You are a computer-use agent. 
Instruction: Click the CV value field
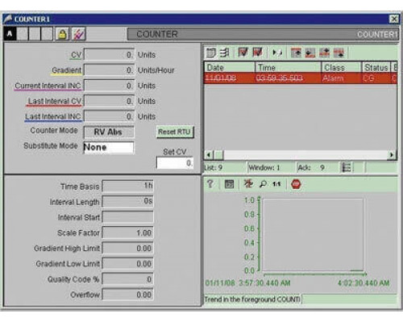[109, 55]
